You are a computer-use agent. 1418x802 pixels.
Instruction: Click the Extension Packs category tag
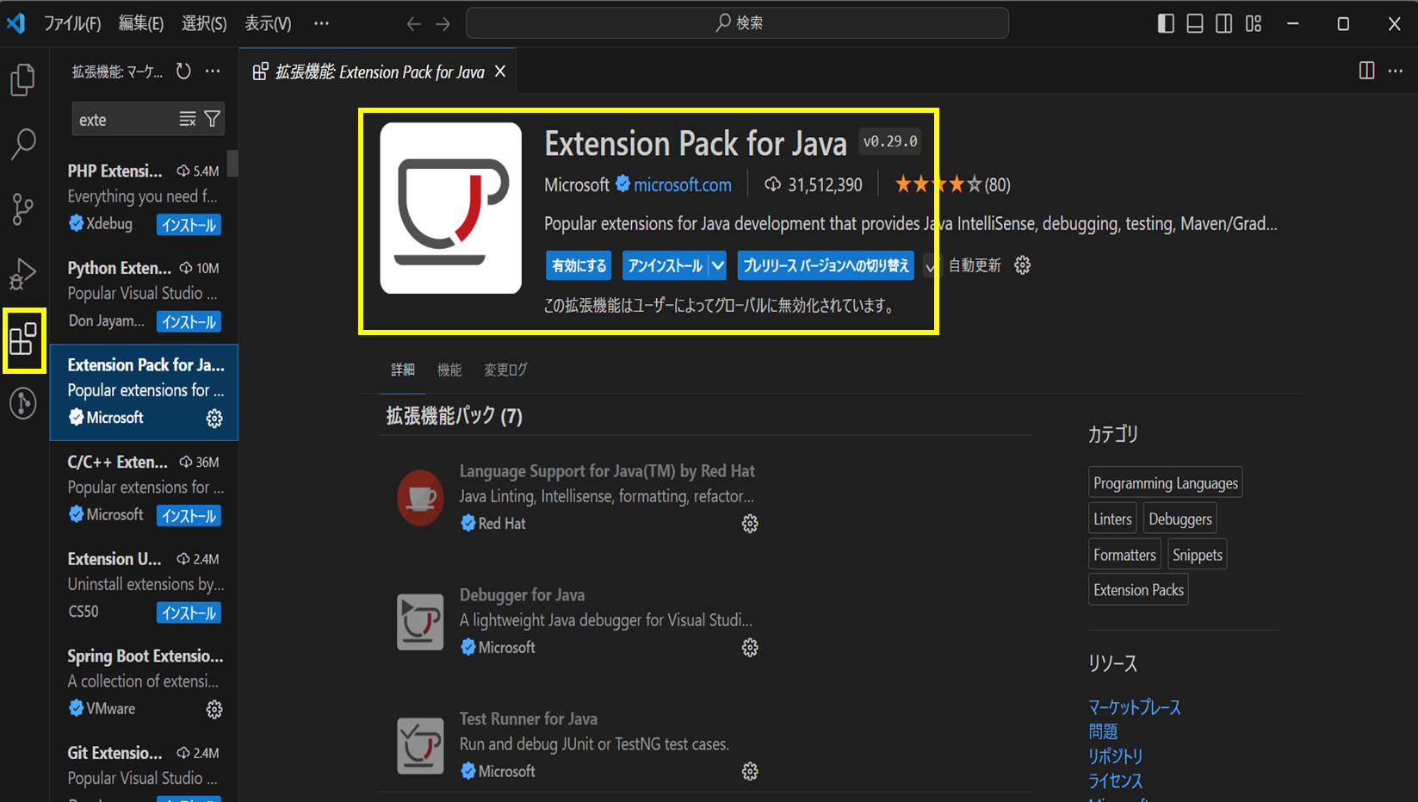1138,590
